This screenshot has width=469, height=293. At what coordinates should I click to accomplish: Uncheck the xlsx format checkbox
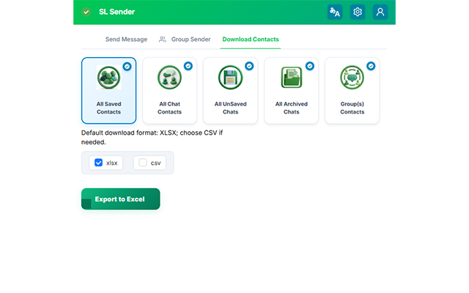point(98,163)
